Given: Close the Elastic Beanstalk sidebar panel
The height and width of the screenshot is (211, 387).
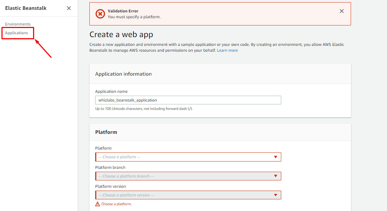Looking at the screenshot, I should tap(69, 8).
